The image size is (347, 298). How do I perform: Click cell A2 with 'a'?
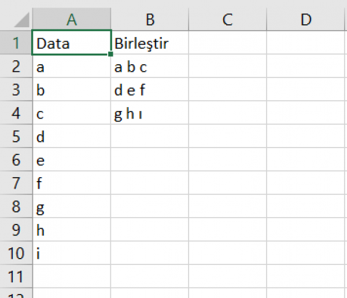72,66
